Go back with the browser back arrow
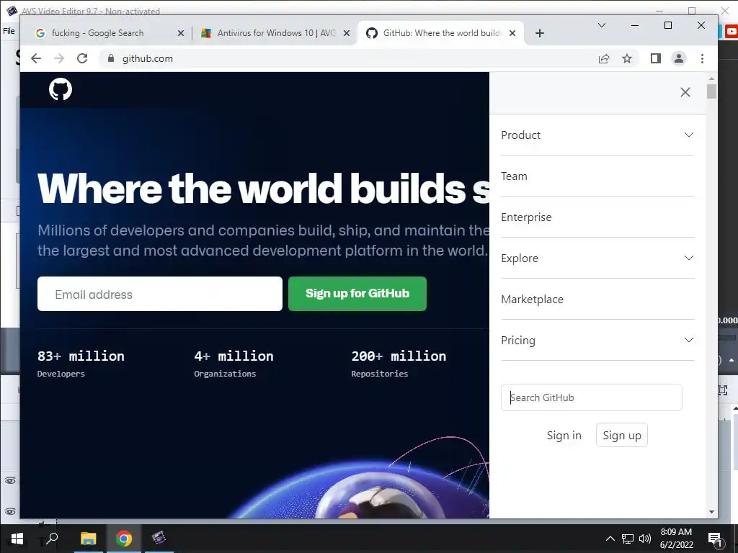The height and width of the screenshot is (553, 738). click(x=36, y=58)
